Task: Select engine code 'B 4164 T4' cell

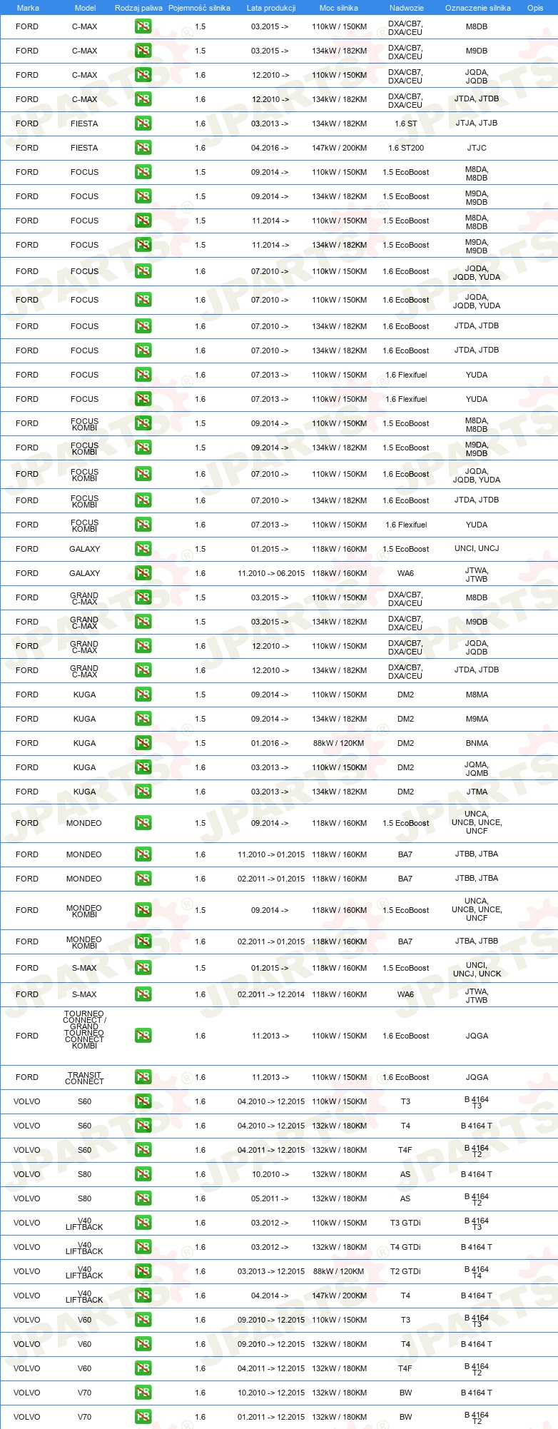Action: click(477, 1272)
